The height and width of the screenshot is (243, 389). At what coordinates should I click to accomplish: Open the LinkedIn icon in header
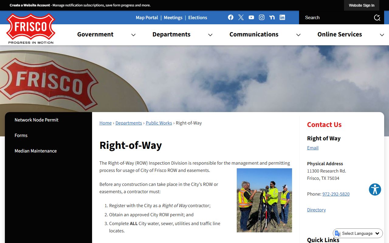(282, 17)
